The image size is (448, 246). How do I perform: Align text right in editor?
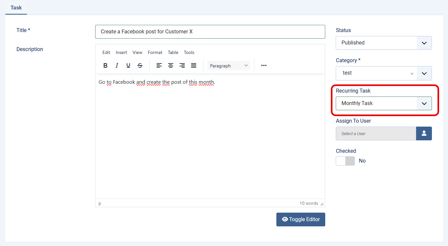tap(182, 65)
